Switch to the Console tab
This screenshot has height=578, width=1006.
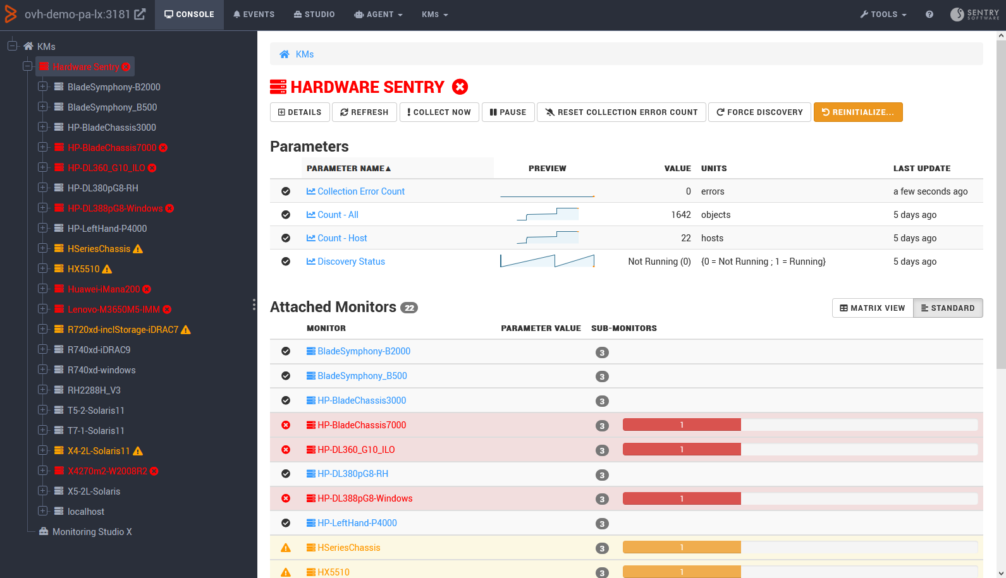click(x=189, y=15)
